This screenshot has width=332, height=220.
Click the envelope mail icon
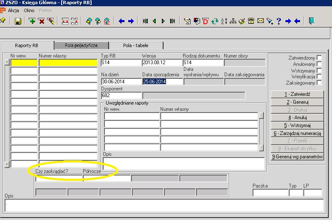pos(260,21)
